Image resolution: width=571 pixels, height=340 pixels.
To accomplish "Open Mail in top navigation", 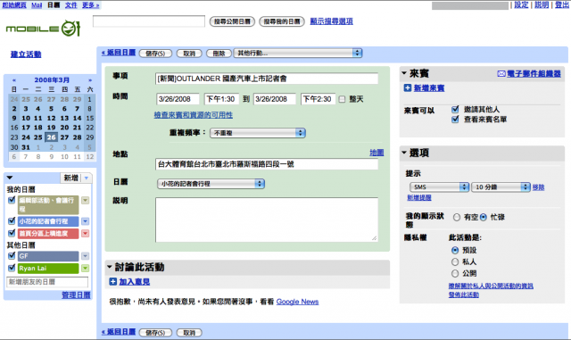I will pyautogui.click(x=37, y=5).
